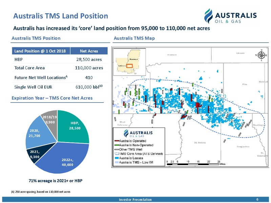
Task: Click the '410' table cell
Action: [x=89, y=77]
